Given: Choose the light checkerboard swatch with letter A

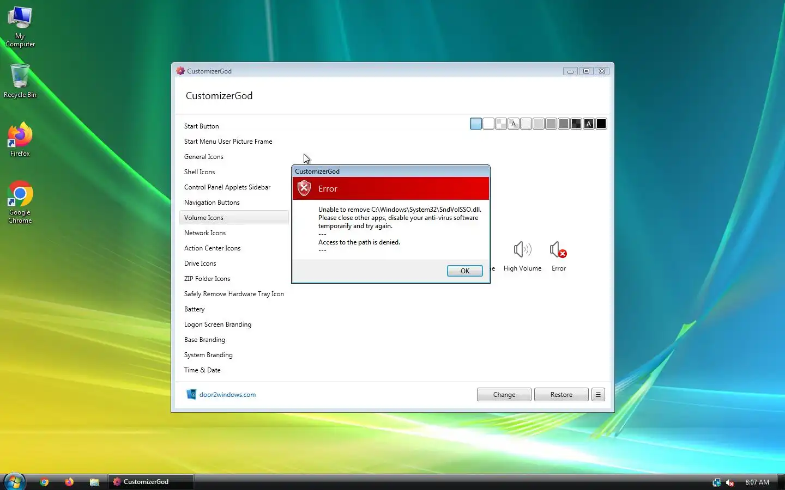Looking at the screenshot, I should (514, 124).
